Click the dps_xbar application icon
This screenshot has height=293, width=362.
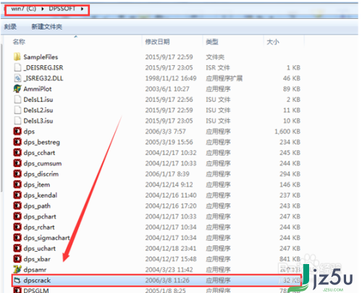coord(17,259)
